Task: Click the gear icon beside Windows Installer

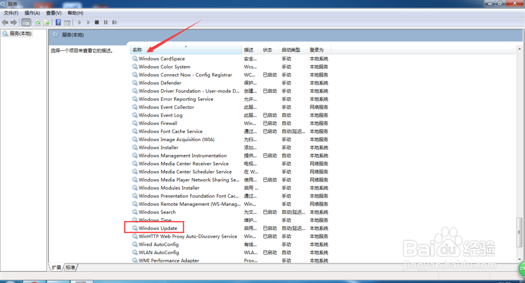Action: coord(134,148)
